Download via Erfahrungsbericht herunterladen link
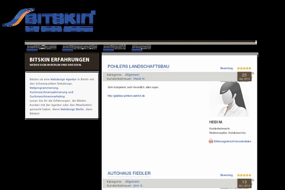This screenshot has width=285, height=190. (x=233, y=141)
